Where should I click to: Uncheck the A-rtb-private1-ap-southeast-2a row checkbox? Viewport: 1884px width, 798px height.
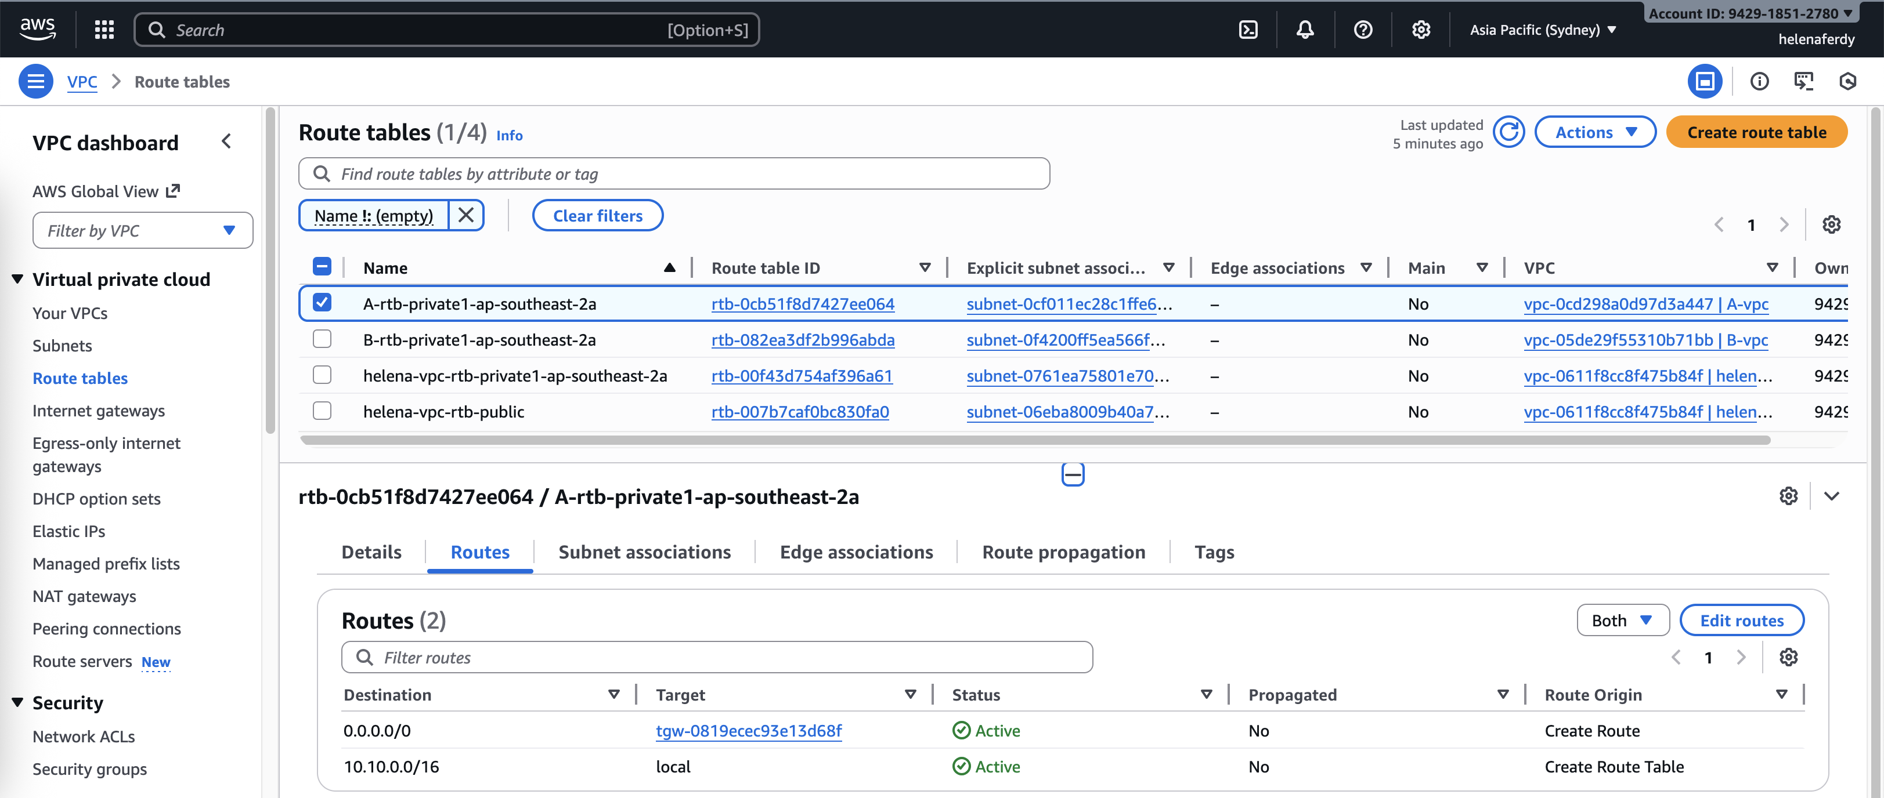click(322, 303)
